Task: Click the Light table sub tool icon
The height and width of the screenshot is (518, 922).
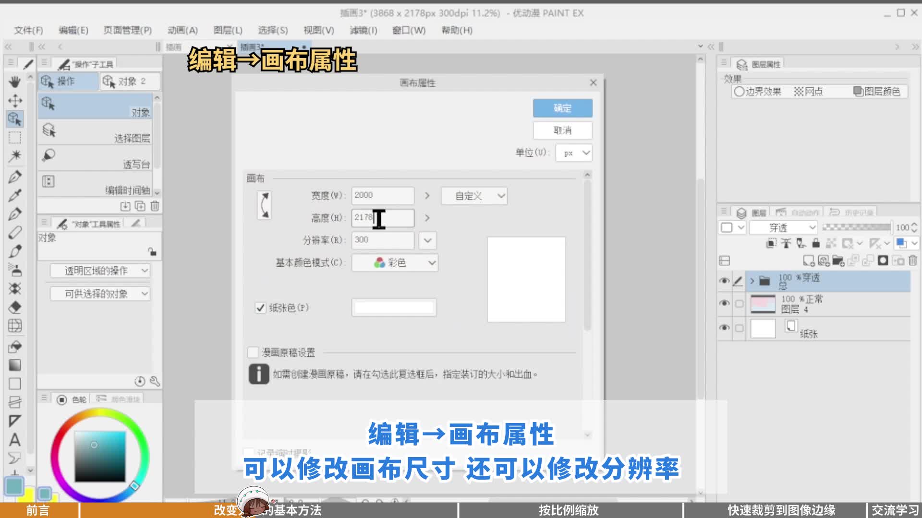Action: [49, 155]
